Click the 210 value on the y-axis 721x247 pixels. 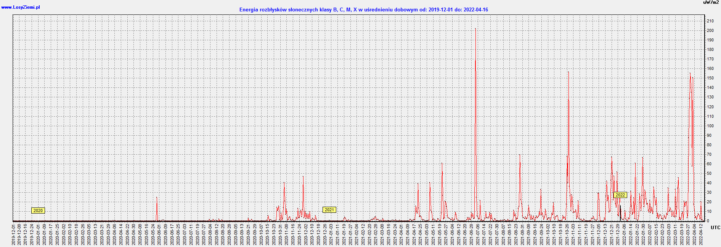click(x=710, y=21)
